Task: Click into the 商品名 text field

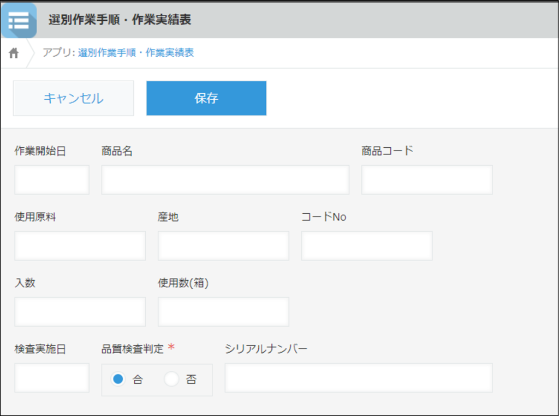Action: 225,180
